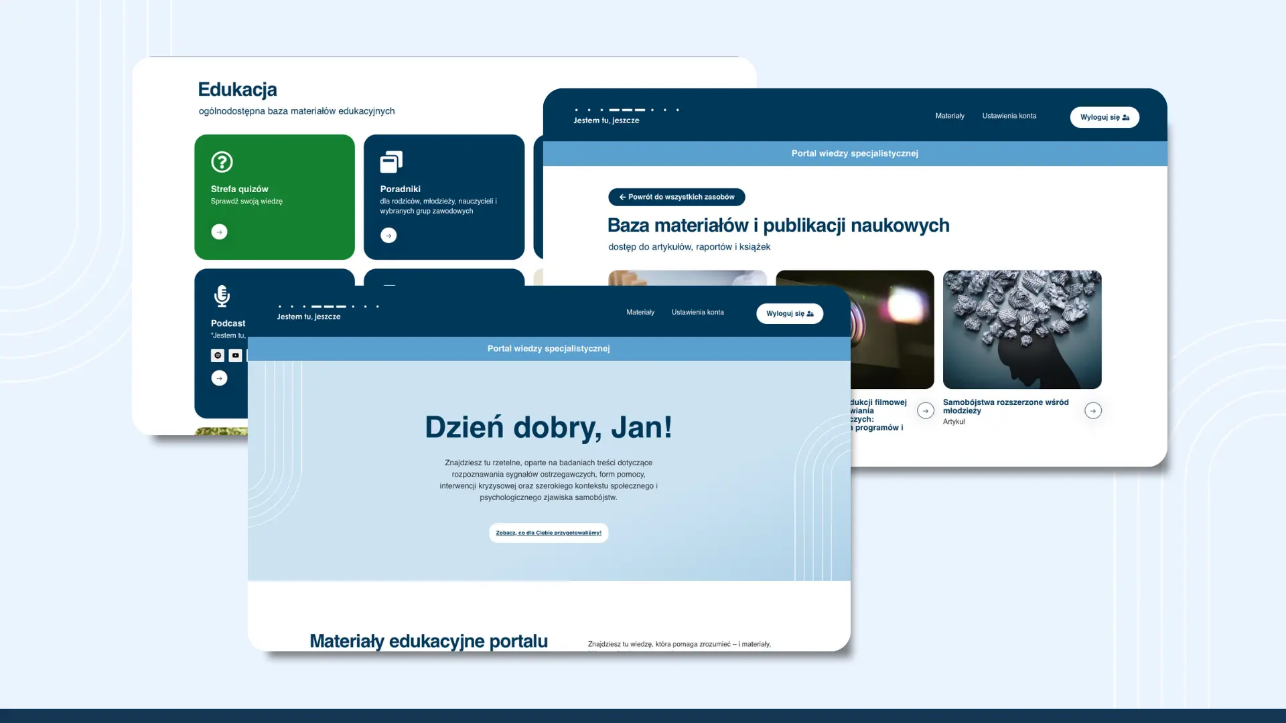This screenshot has width=1286, height=723.
Task: Click Powrót do wszystkich zasobów button
Action: click(676, 197)
